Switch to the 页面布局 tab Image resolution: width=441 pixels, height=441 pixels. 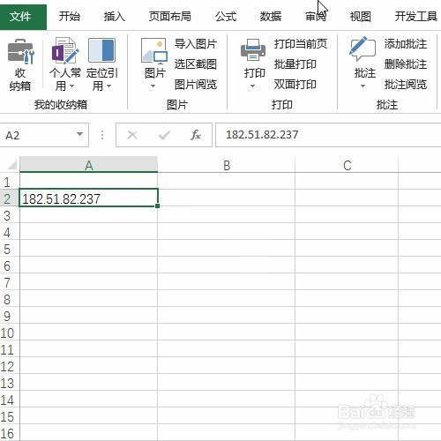170,17
